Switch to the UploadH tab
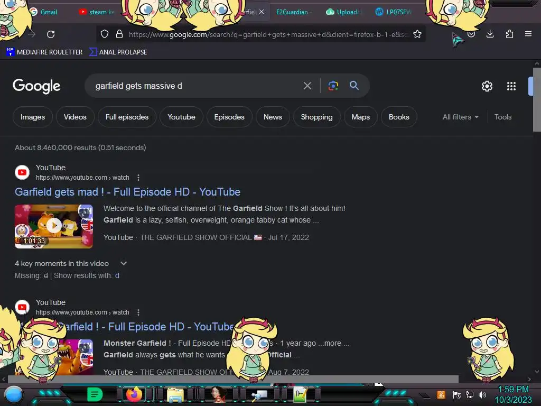Viewport: 541px width, 406px height. pyautogui.click(x=344, y=12)
